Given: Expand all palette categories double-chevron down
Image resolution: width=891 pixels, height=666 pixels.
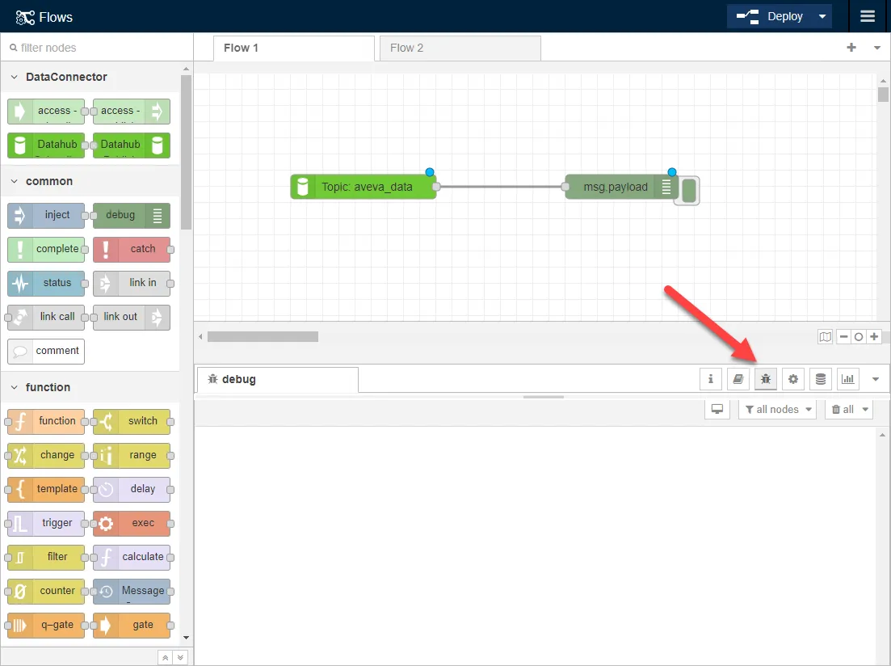Looking at the screenshot, I should pos(180,657).
